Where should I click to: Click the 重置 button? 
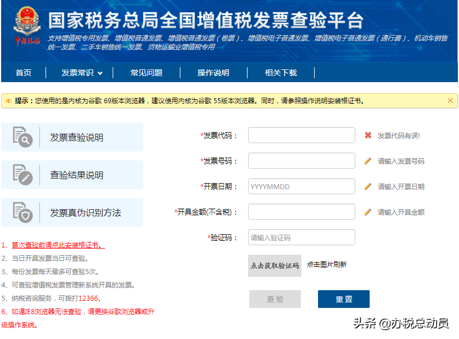coord(343,299)
